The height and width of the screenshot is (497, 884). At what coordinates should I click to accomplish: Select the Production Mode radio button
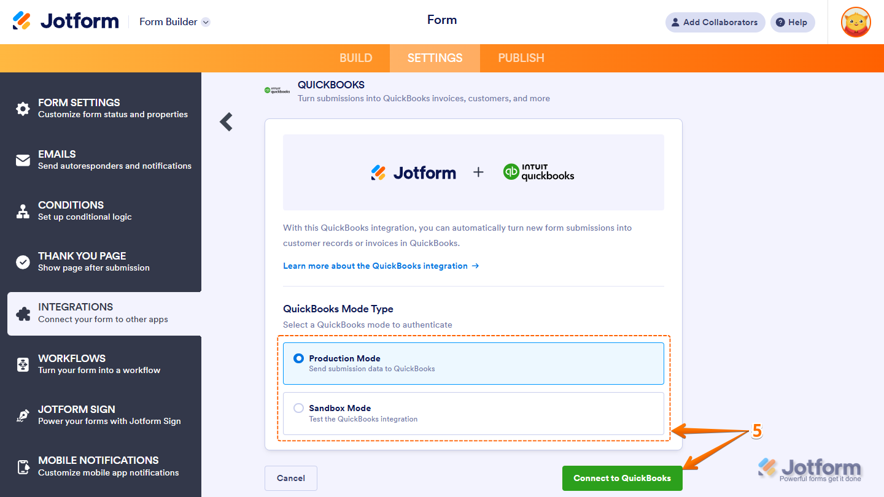(x=298, y=358)
